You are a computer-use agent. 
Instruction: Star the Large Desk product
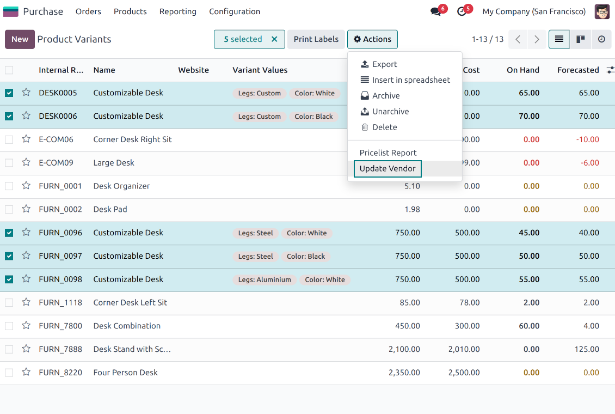tap(26, 162)
